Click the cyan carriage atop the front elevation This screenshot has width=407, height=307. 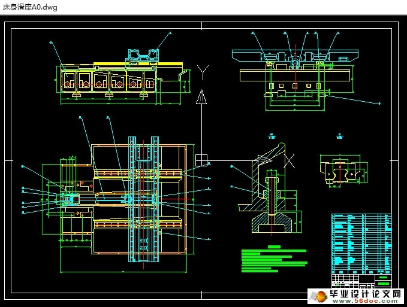tap(142, 57)
